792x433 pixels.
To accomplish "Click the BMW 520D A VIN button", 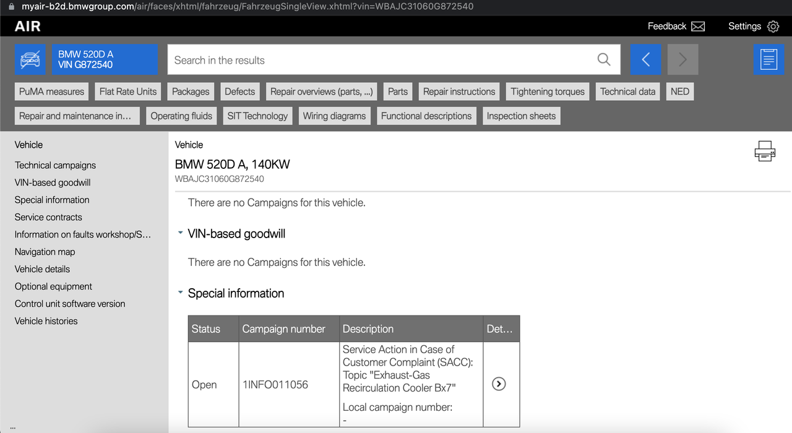I will [x=105, y=60].
